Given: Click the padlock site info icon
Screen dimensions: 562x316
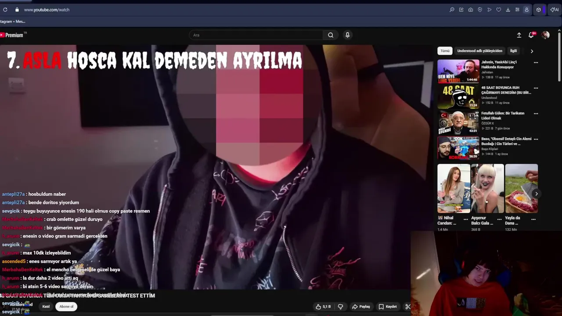Looking at the screenshot, I should coord(17,10).
